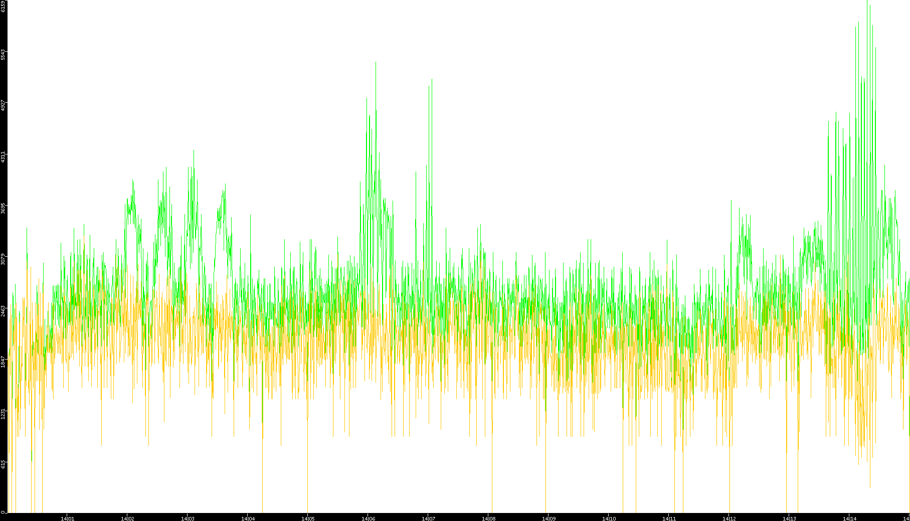
Task: Click the 14:12 time axis label
Action: click(x=729, y=518)
